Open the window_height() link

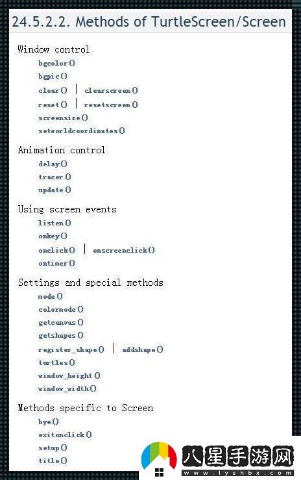point(69,375)
